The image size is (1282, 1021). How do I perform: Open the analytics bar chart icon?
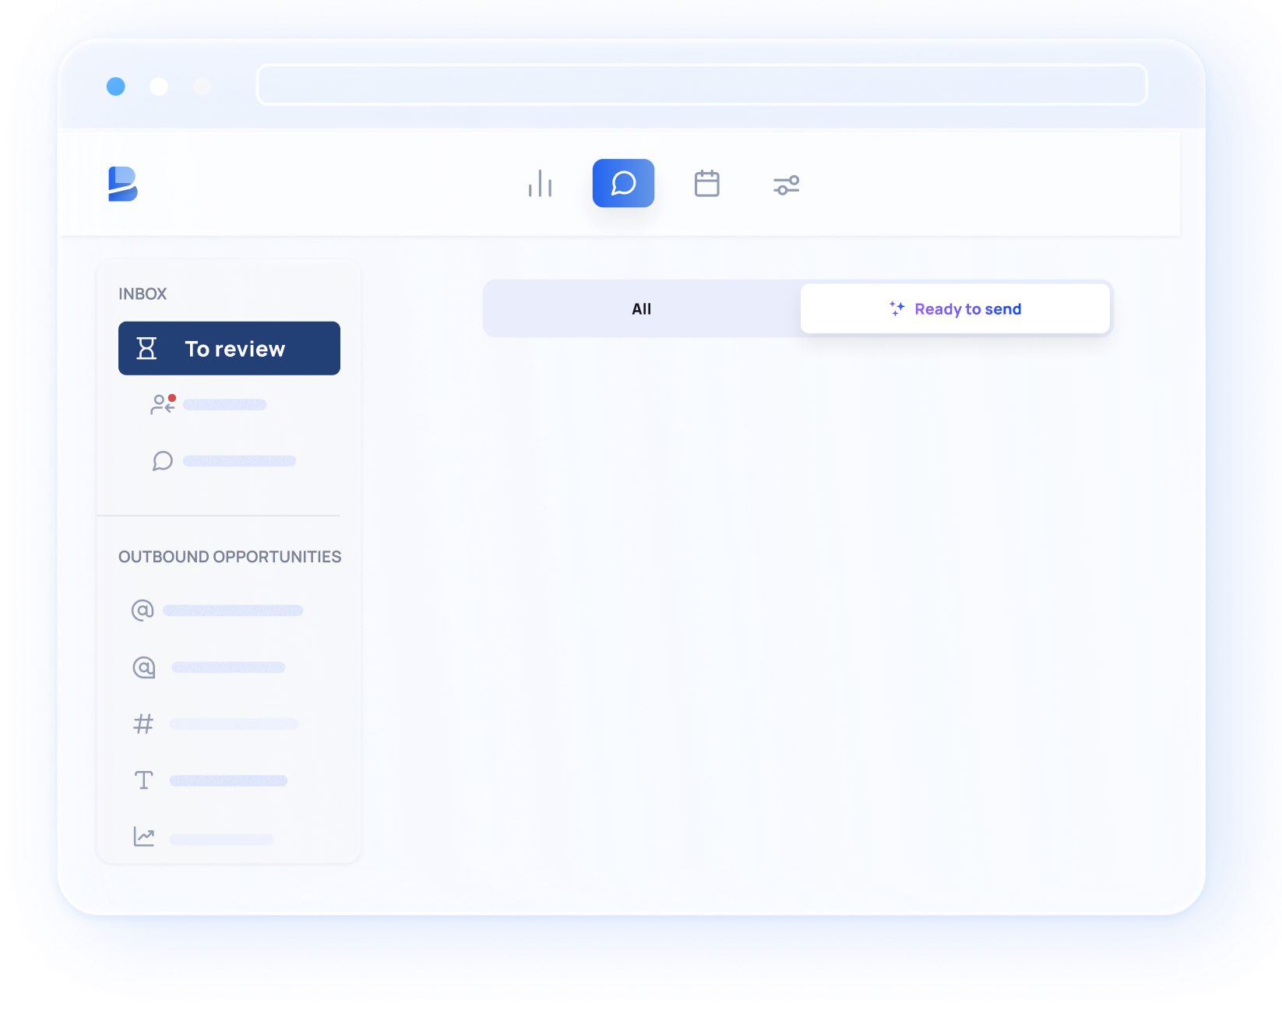[540, 184]
